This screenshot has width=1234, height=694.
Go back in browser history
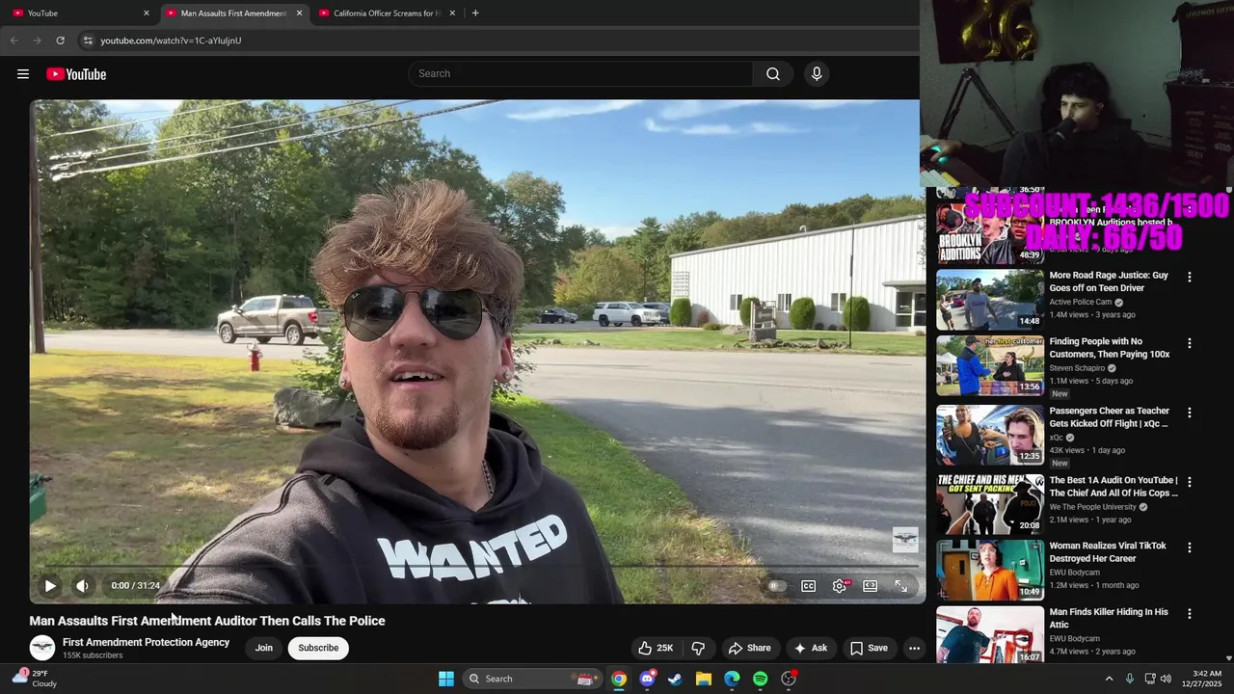coord(13,40)
